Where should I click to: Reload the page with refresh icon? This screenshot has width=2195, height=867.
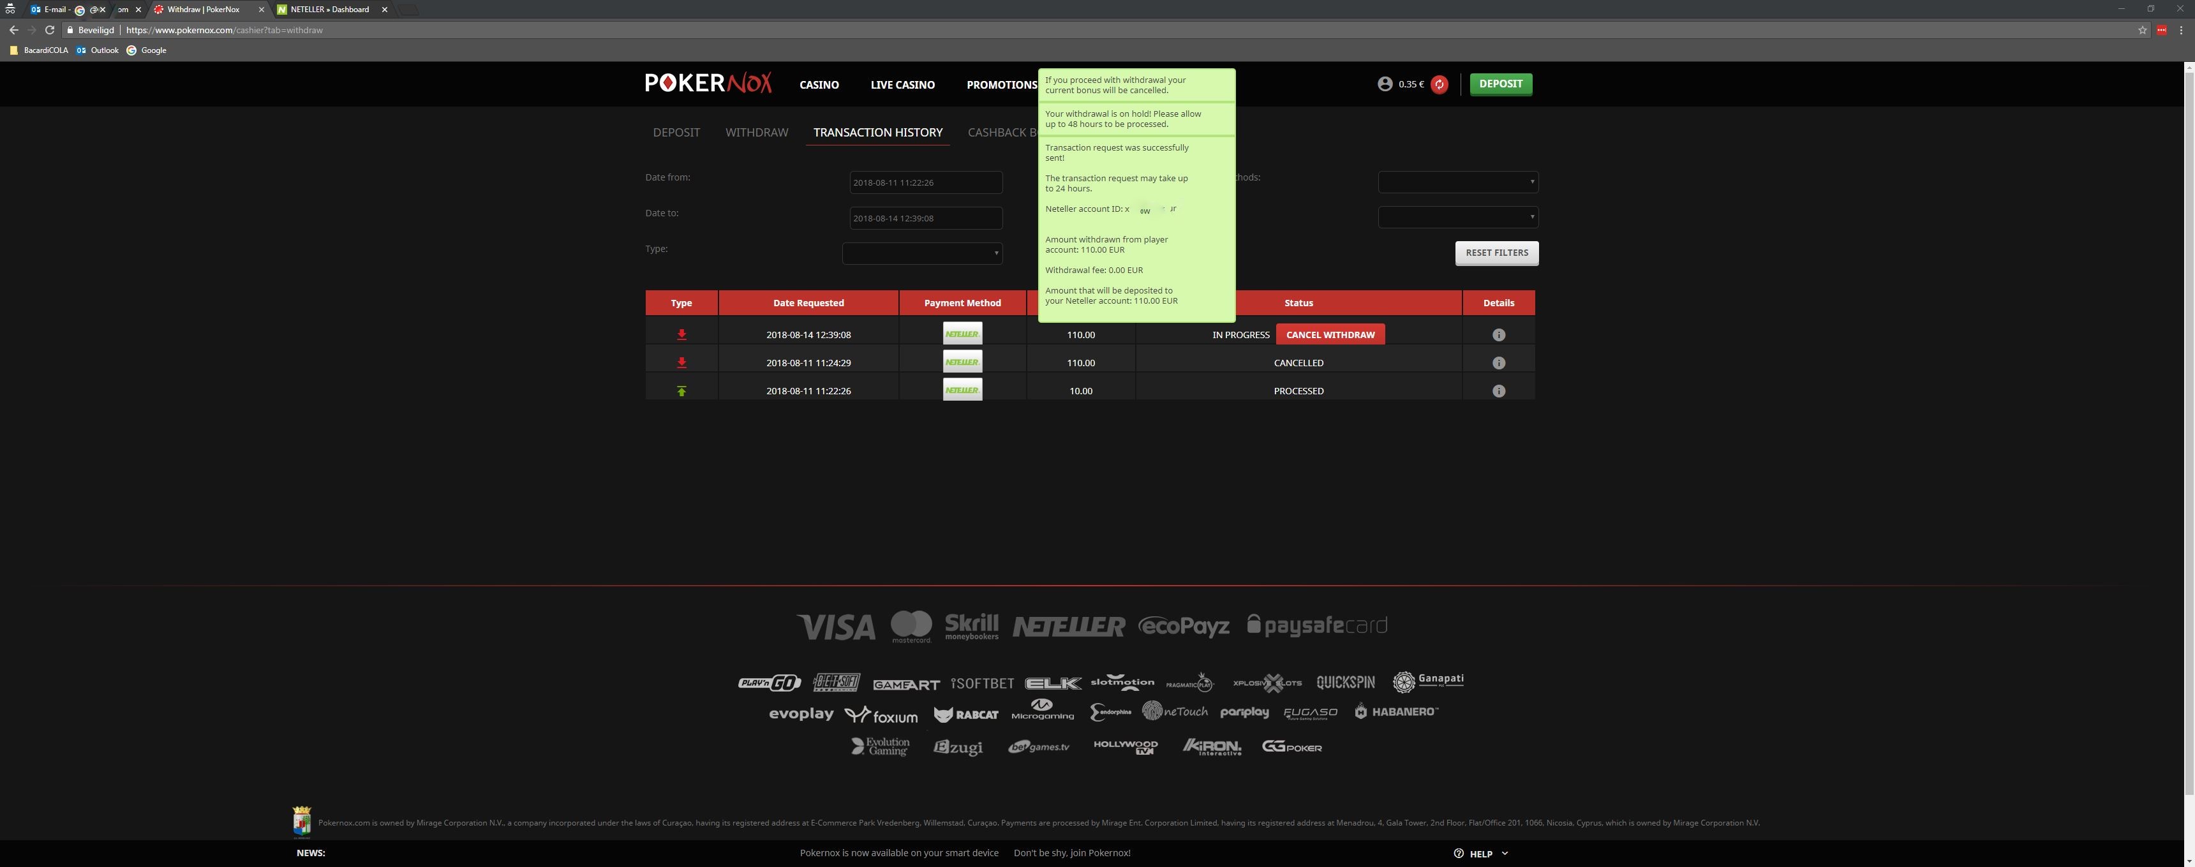(49, 30)
